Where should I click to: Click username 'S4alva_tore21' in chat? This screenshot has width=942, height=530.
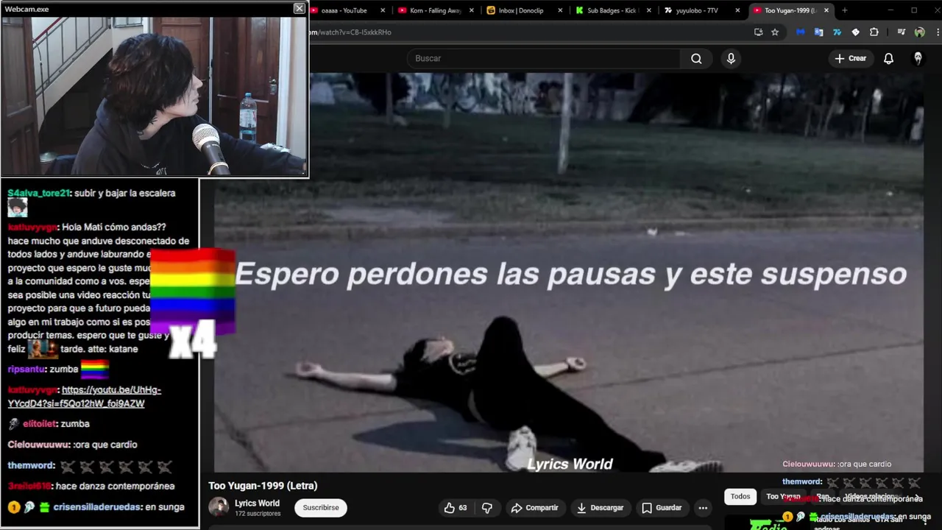pos(38,193)
